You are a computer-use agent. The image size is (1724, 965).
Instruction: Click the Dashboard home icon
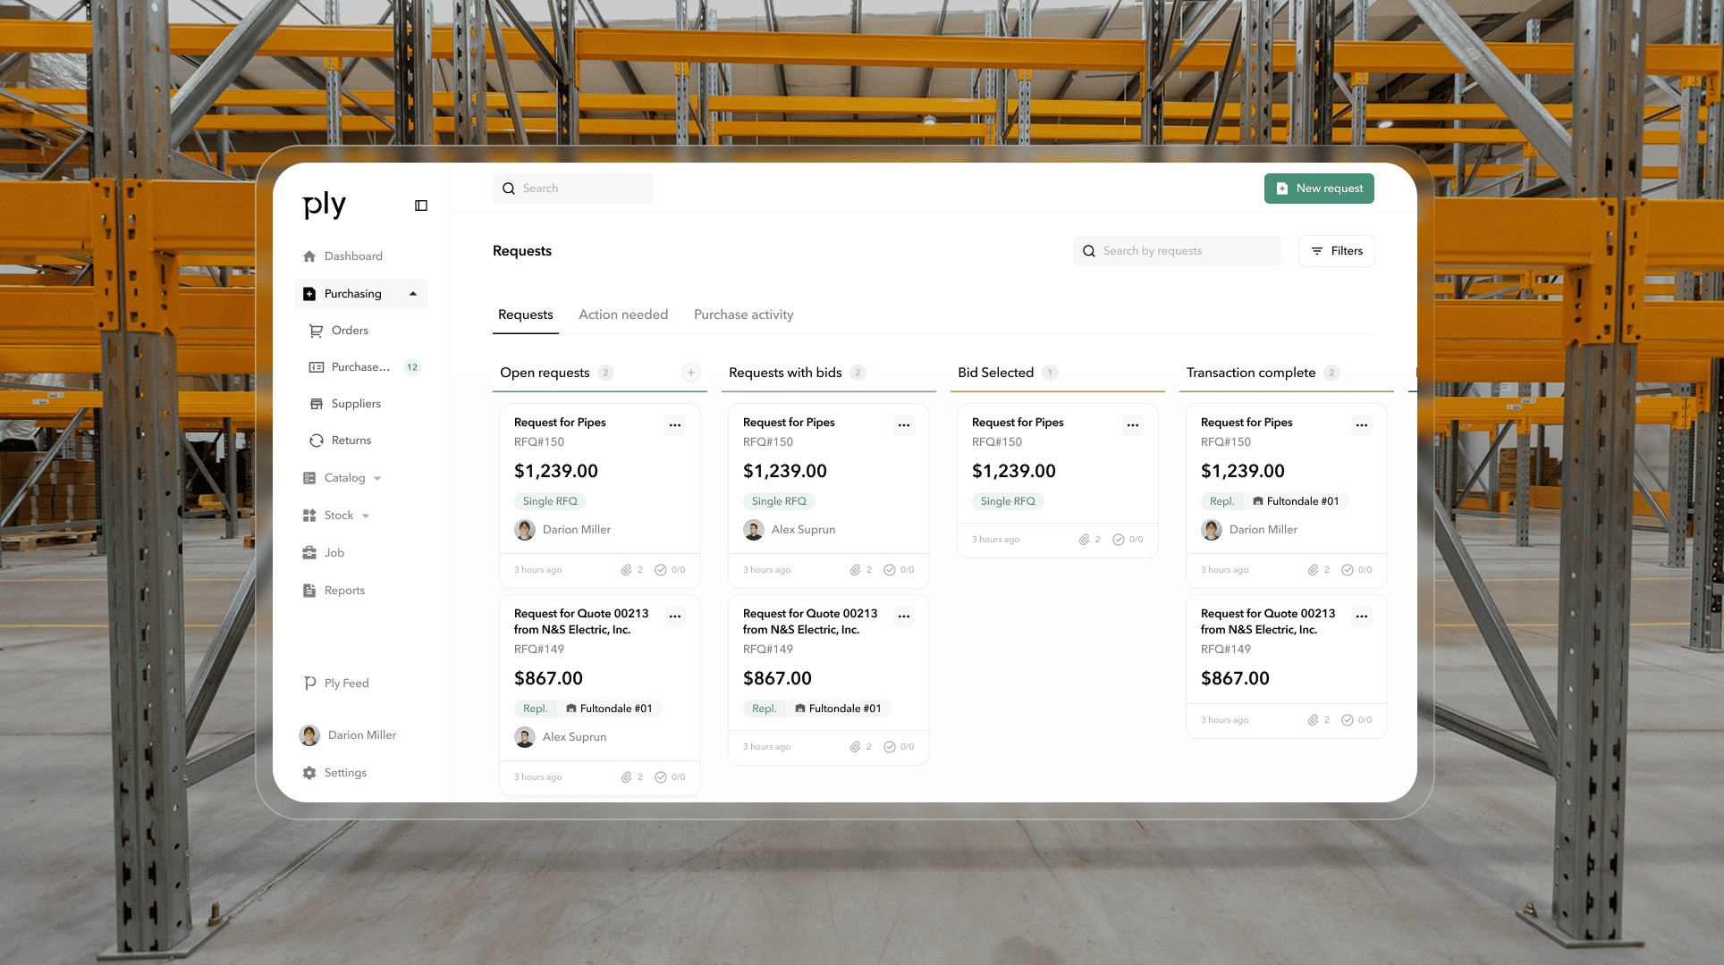[x=308, y=256]
